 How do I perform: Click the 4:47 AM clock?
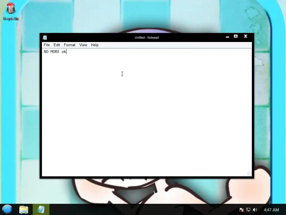pyautogui.click(x=271, y=210)
